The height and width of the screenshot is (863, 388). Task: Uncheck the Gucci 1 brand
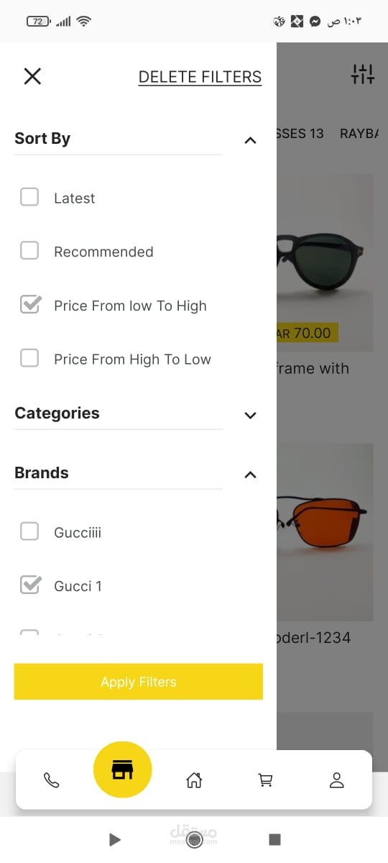[29, 585]
